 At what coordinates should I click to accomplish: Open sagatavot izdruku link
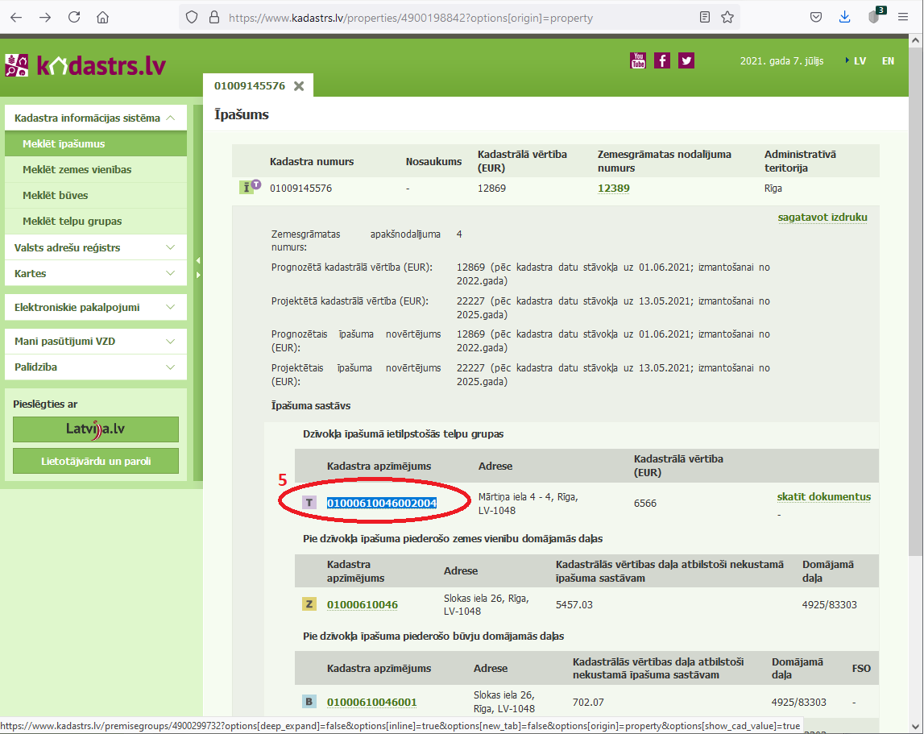822,218
